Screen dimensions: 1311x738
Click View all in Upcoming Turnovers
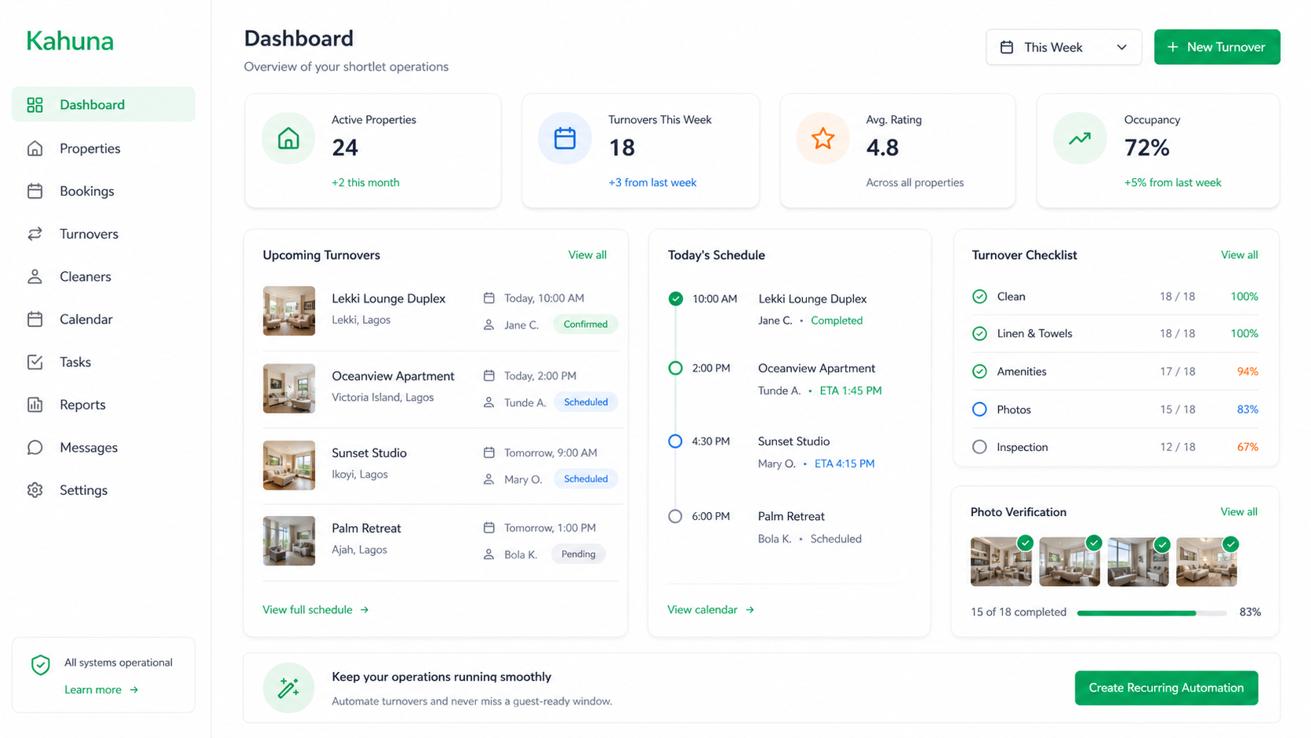587,255
